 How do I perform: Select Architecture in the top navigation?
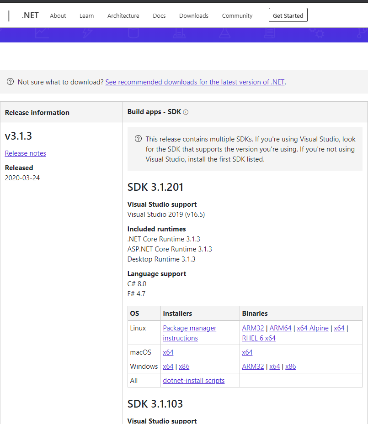[x=123, y=16]
